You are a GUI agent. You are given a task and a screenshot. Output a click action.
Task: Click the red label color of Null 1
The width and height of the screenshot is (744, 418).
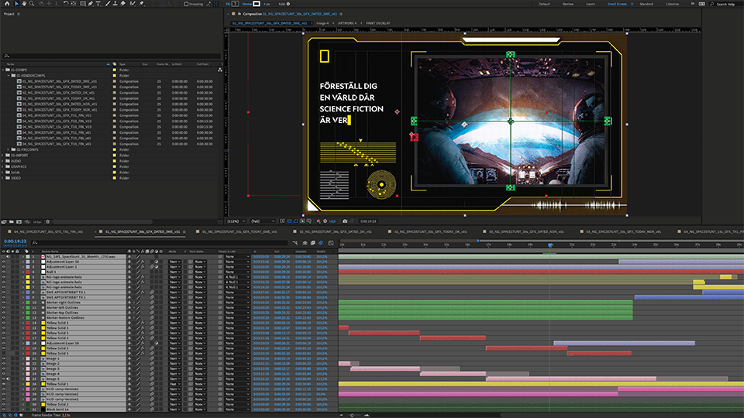click(28, 272)
